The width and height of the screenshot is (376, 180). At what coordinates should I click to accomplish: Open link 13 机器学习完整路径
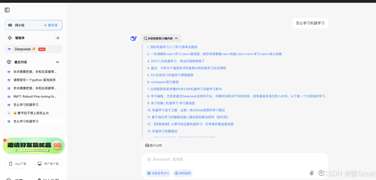(162, 131)
